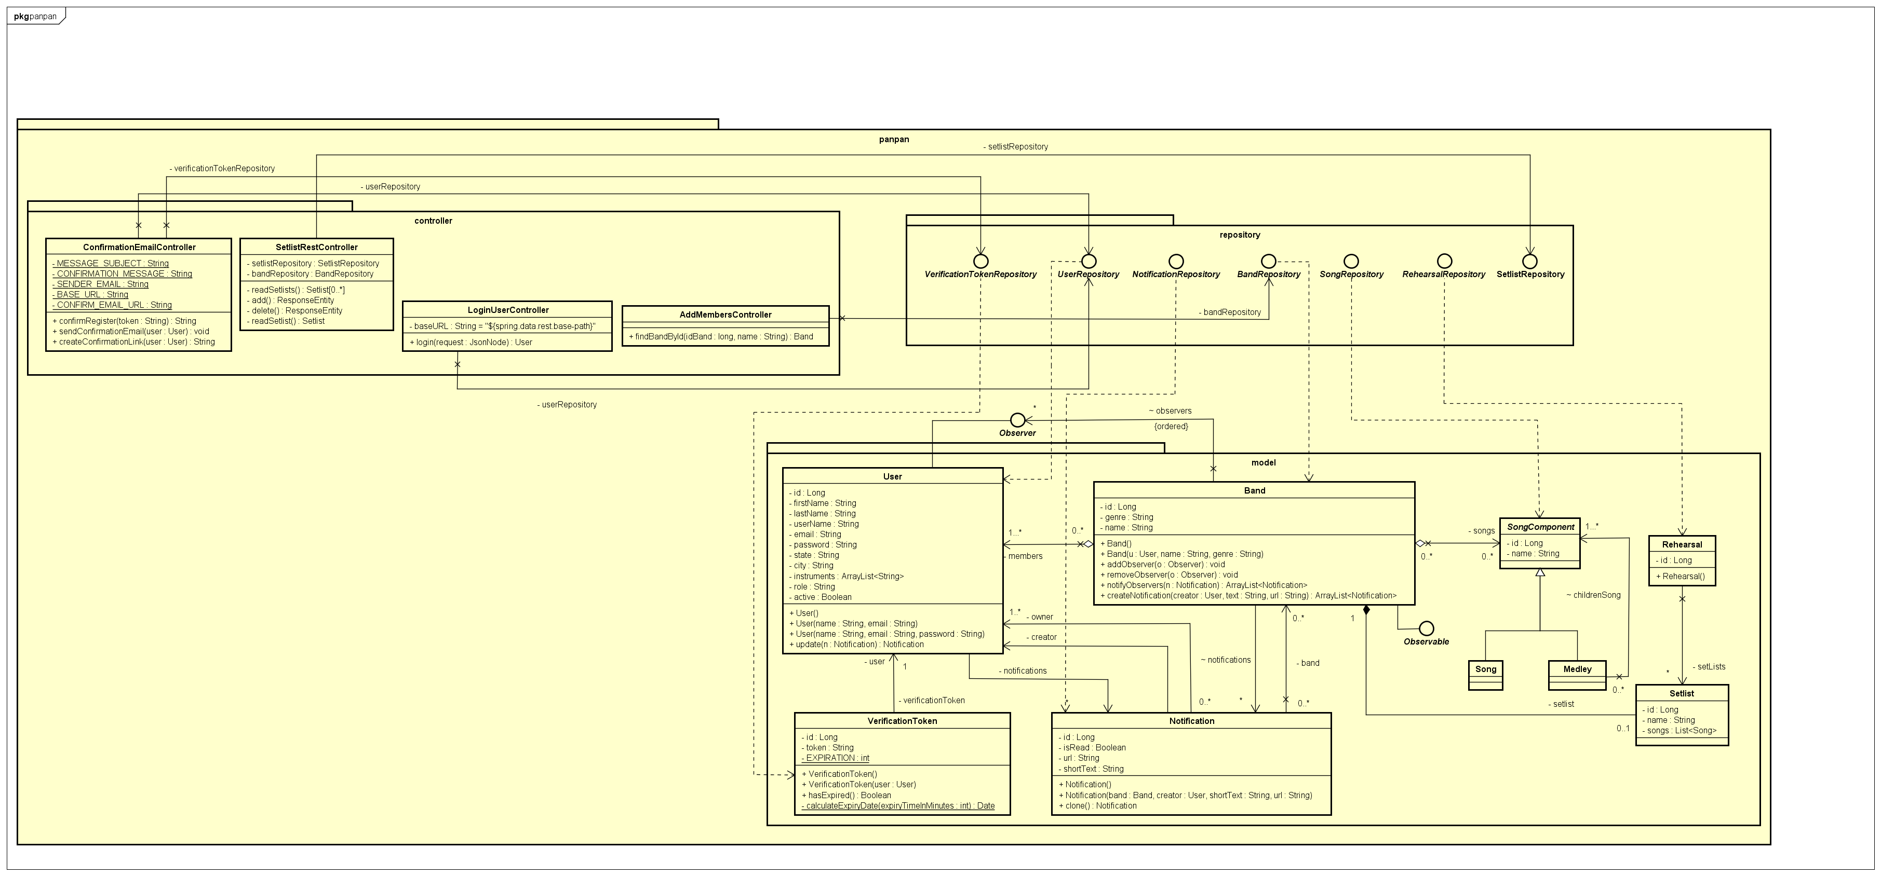1881x876 pixels.
Task: Click the VerificationTokenRepository interface circle
Action: coord(980,261)
